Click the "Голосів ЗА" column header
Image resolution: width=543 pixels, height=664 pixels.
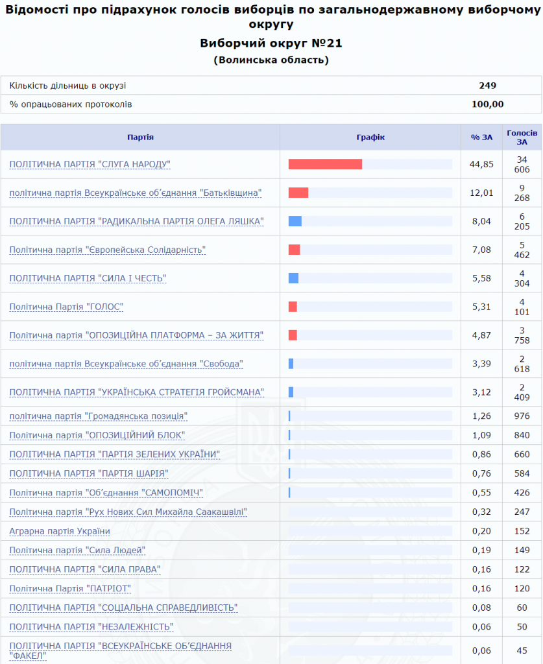pos(522,137)
